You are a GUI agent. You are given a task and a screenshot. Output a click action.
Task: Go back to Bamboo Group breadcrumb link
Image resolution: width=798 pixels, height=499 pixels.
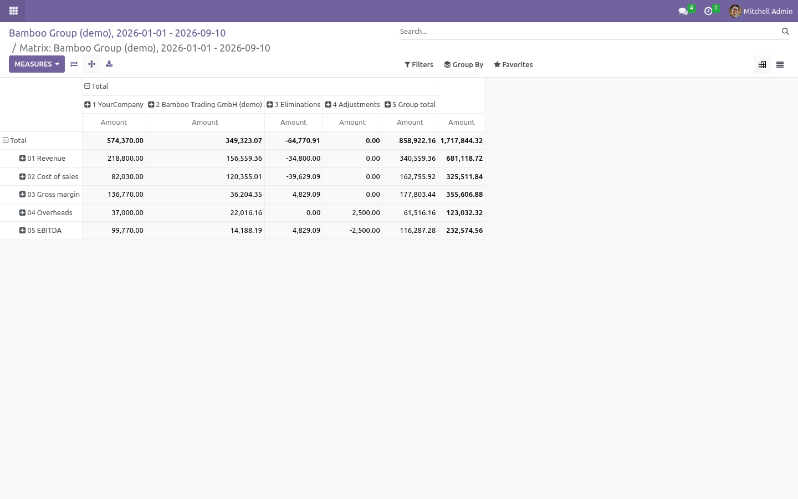pyautogui.click(x=117, y=33)
